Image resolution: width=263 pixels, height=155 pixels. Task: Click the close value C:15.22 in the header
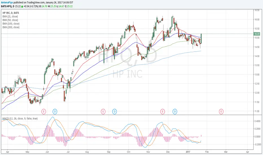[x=69, y=6]
